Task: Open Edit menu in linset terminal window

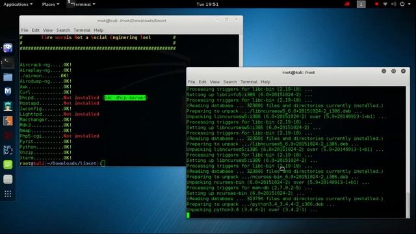Action: coord(36,31)
